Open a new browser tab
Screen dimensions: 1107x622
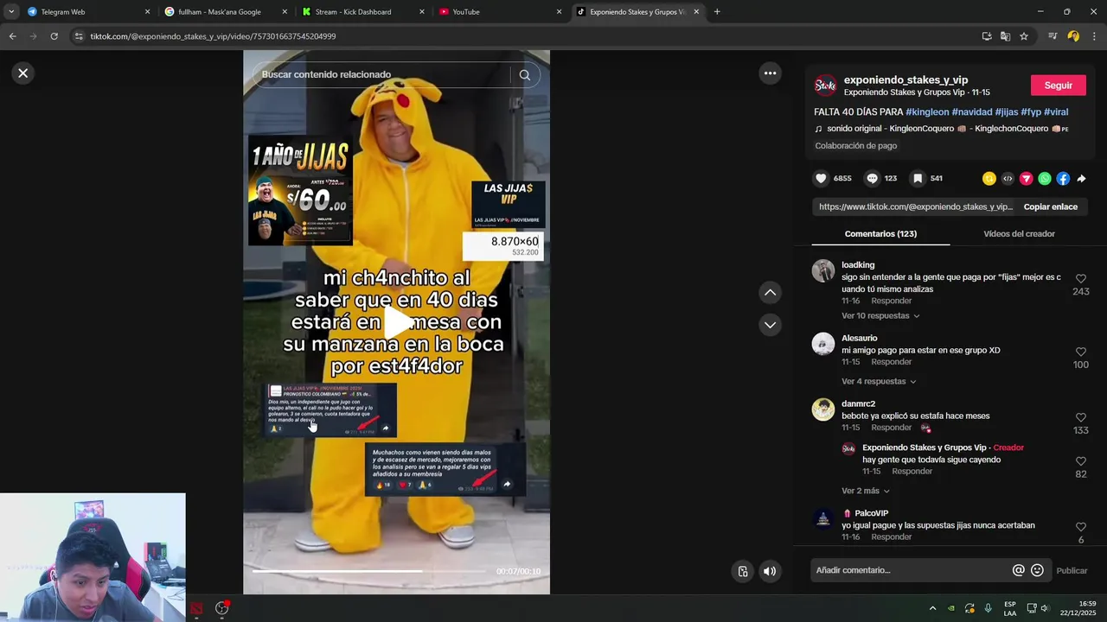coord(717,12)
